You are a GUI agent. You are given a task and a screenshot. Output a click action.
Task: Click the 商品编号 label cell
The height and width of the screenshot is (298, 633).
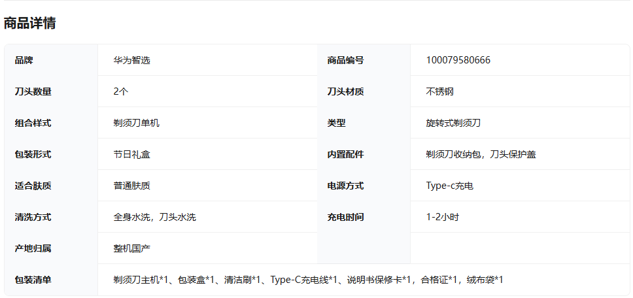click(x=345, y=60)
